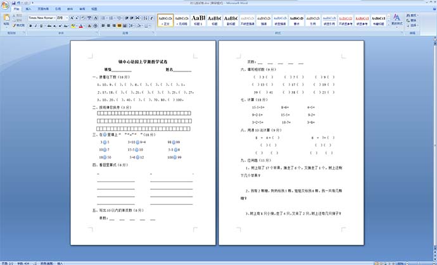Click Character Shading icon
This screenshot has width=437, height=265.
click(x=89, y=26)
